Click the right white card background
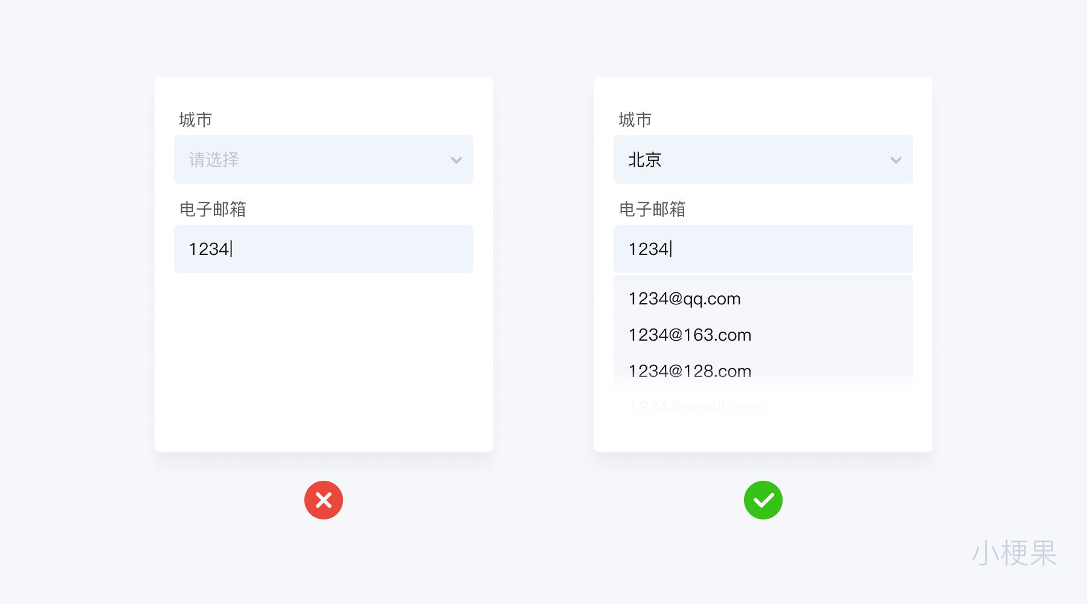Image resolution: width=1087 pixels, height=604 pixels. (x=763, y=435)
